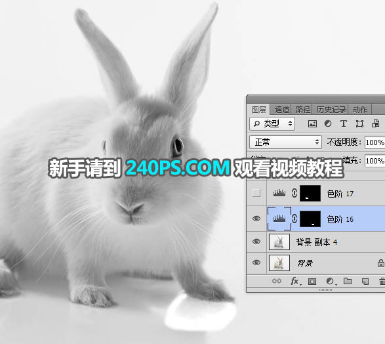
Task: Click the panel resize grip at bottom
Action: 325,290
